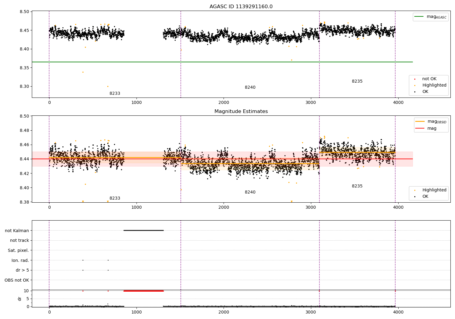Click obsid label 8233 in AGASC ID plot

point(115,94)
